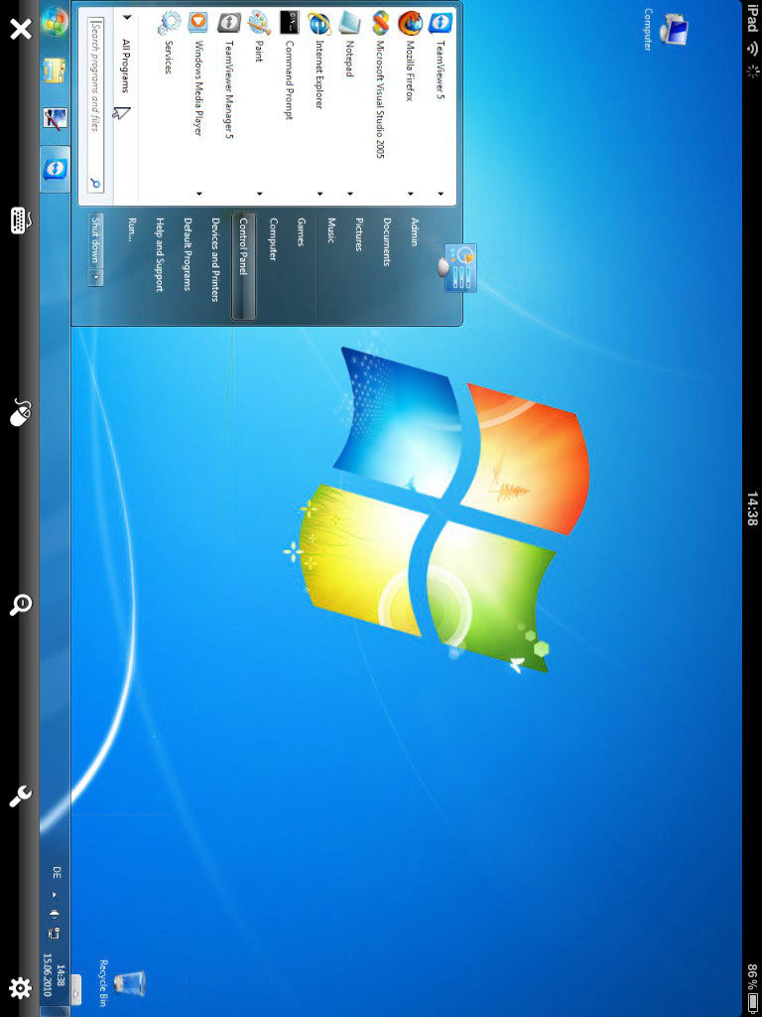
Task: Click the Start menu search magnifier icon
Action: tap(95, 184)
